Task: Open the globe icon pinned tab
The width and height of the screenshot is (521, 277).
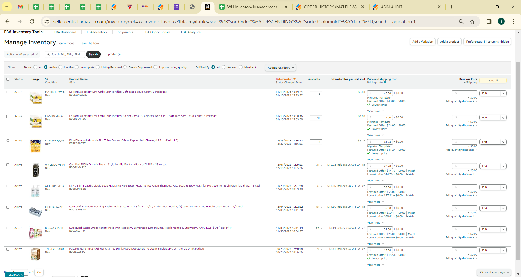Action: pyautogui.click(x=192, y=7)
